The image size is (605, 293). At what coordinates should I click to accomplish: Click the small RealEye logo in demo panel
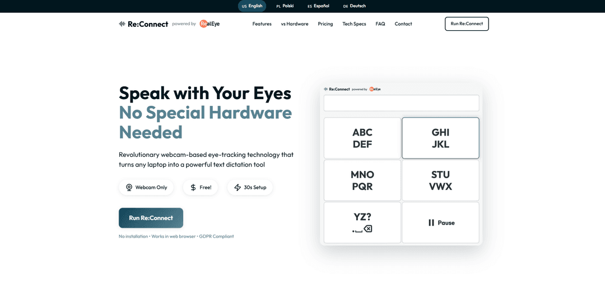pos(375,89)
